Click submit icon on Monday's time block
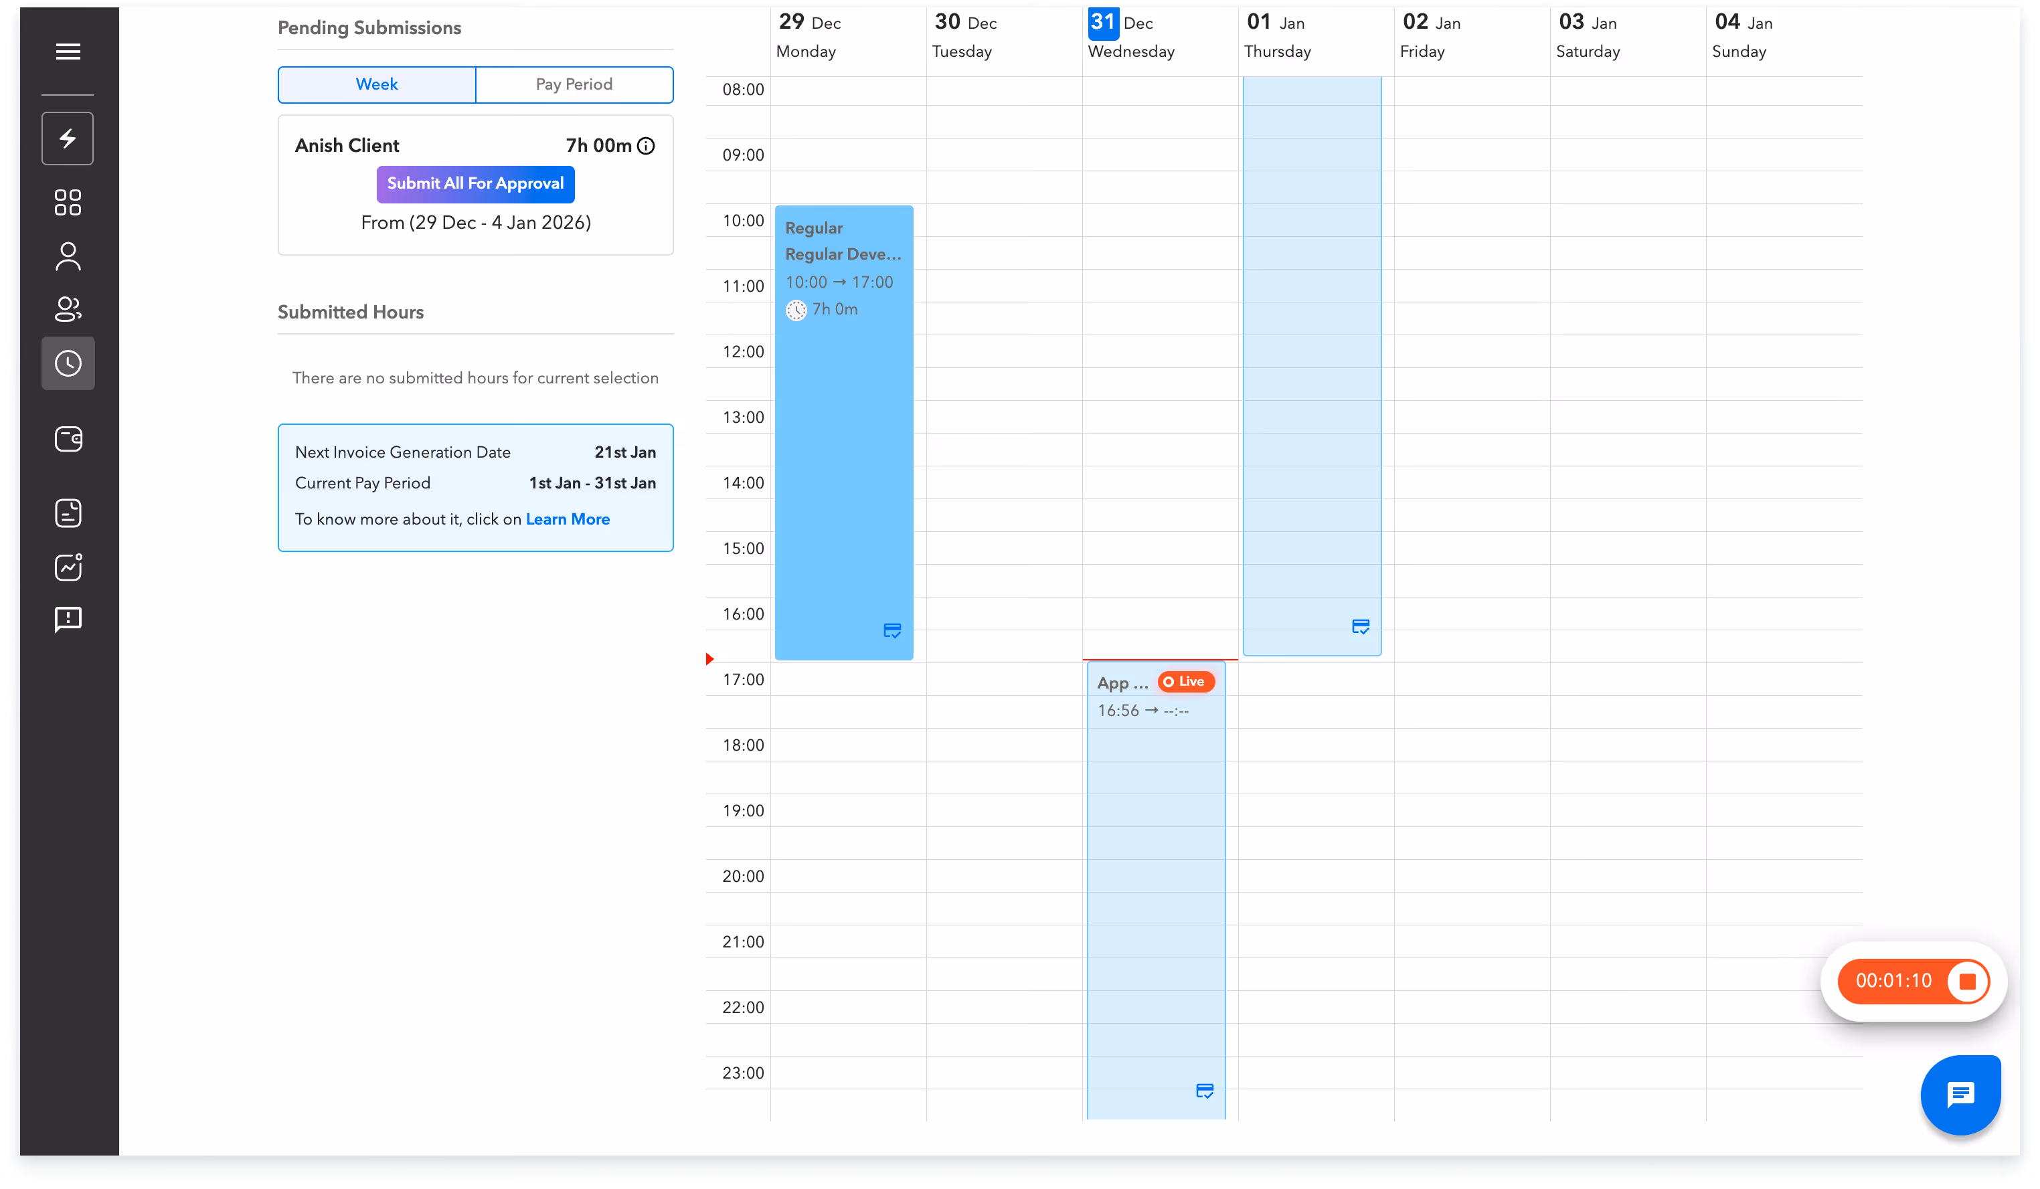 tap(892, 630)
